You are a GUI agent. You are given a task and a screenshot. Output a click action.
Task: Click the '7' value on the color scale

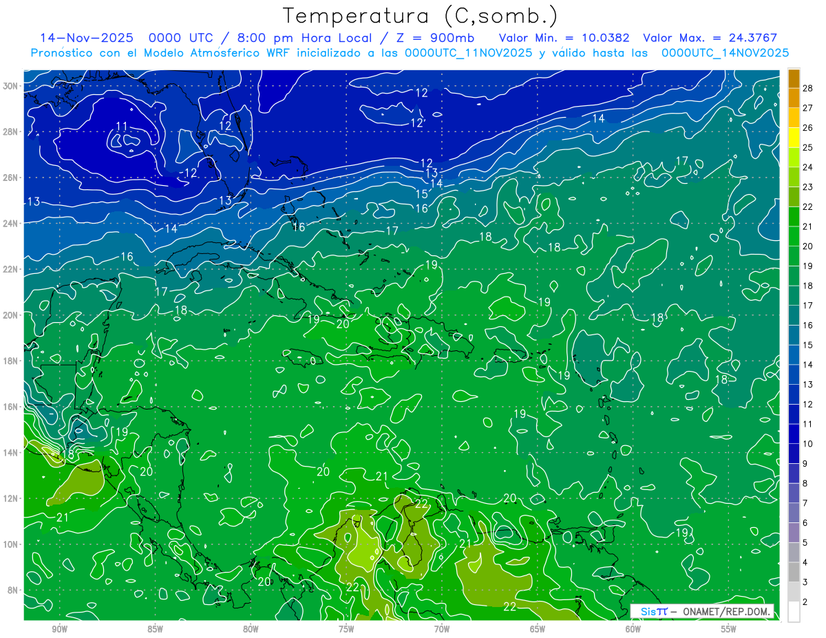805,503
